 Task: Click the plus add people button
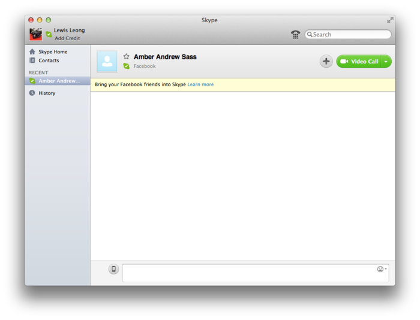pos(326,61)
